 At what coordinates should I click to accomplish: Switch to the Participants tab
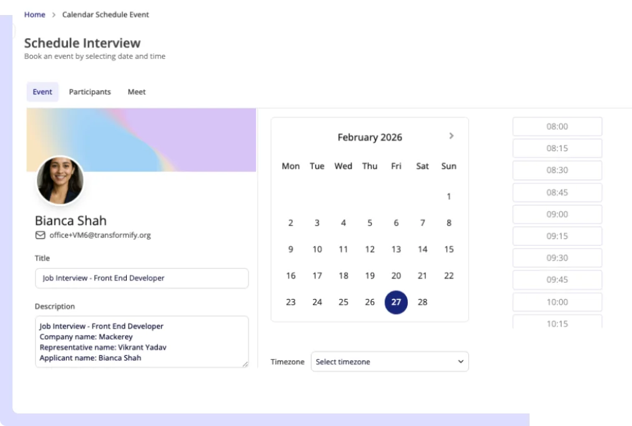click(x=90, y=92)
